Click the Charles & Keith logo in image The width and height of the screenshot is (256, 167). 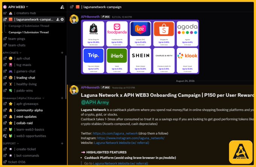[164, 56]
